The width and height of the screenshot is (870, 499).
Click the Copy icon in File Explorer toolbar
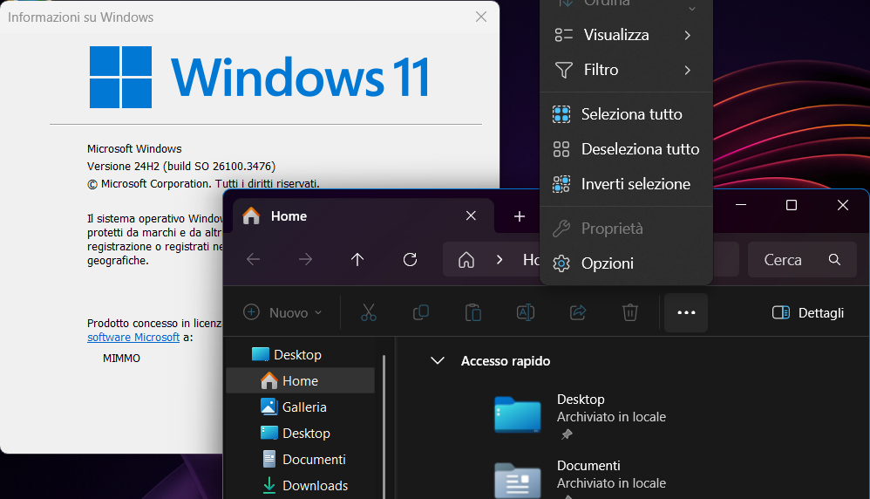[x=420, y=312]
